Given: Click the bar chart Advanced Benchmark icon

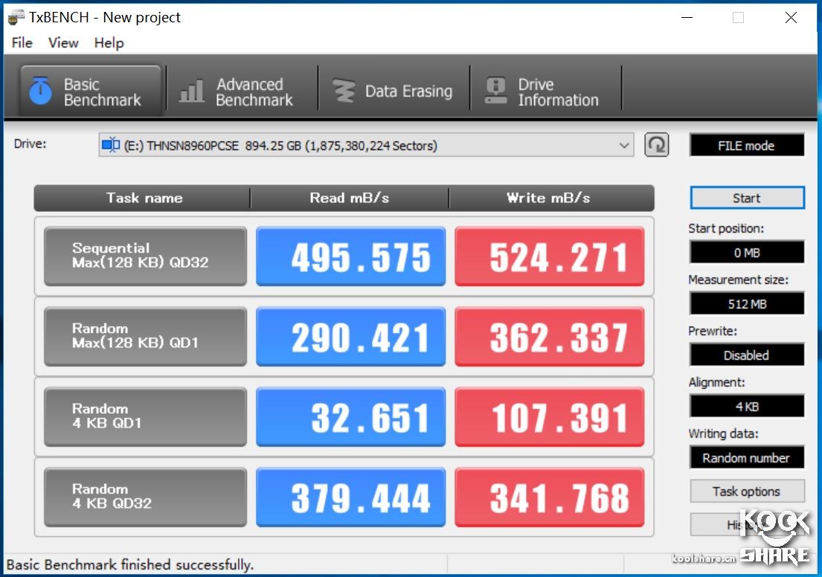Looking at the screenshot, I should (192, 91).
